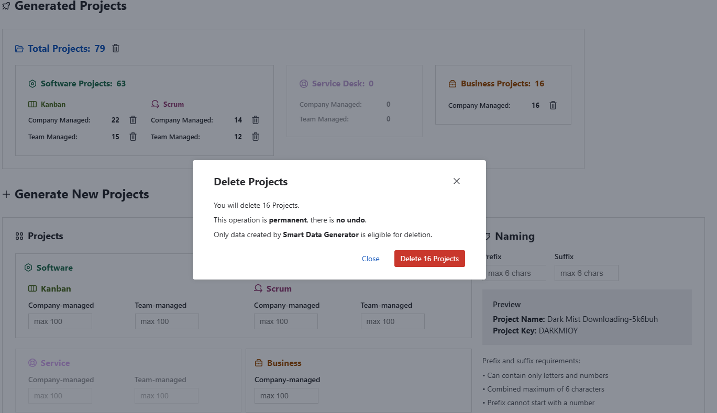Click the Scrum icon in generator form

[x=258, y=288]
